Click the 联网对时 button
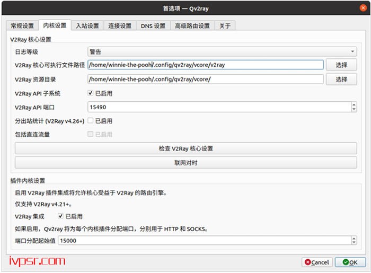Screen dimensions: 371x273 [x=185, y=163]
